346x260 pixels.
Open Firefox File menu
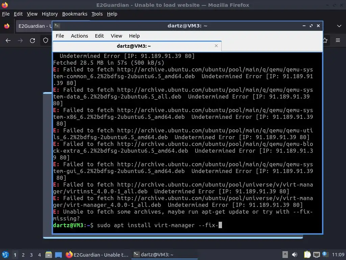click(x=6, y=14)
